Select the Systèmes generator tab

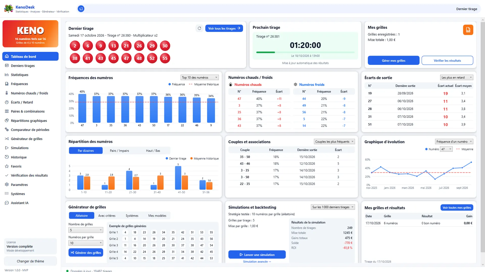pos(132,216)
